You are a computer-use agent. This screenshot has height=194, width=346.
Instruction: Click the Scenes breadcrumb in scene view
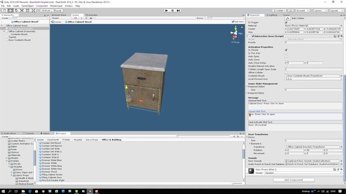pyautogui.click(x=56, y=22)
